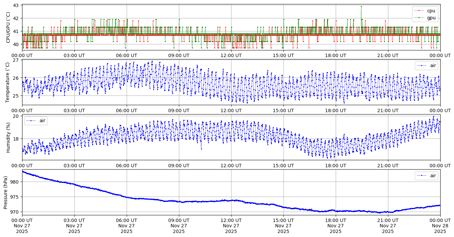
Task: Click the air legend in Pressure chart
Action: click(x=433, y=176)
